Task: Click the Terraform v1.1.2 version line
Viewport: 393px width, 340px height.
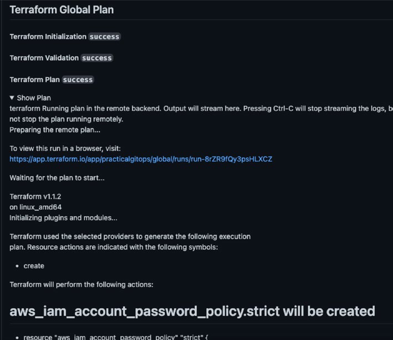Action: click(35, 196)
